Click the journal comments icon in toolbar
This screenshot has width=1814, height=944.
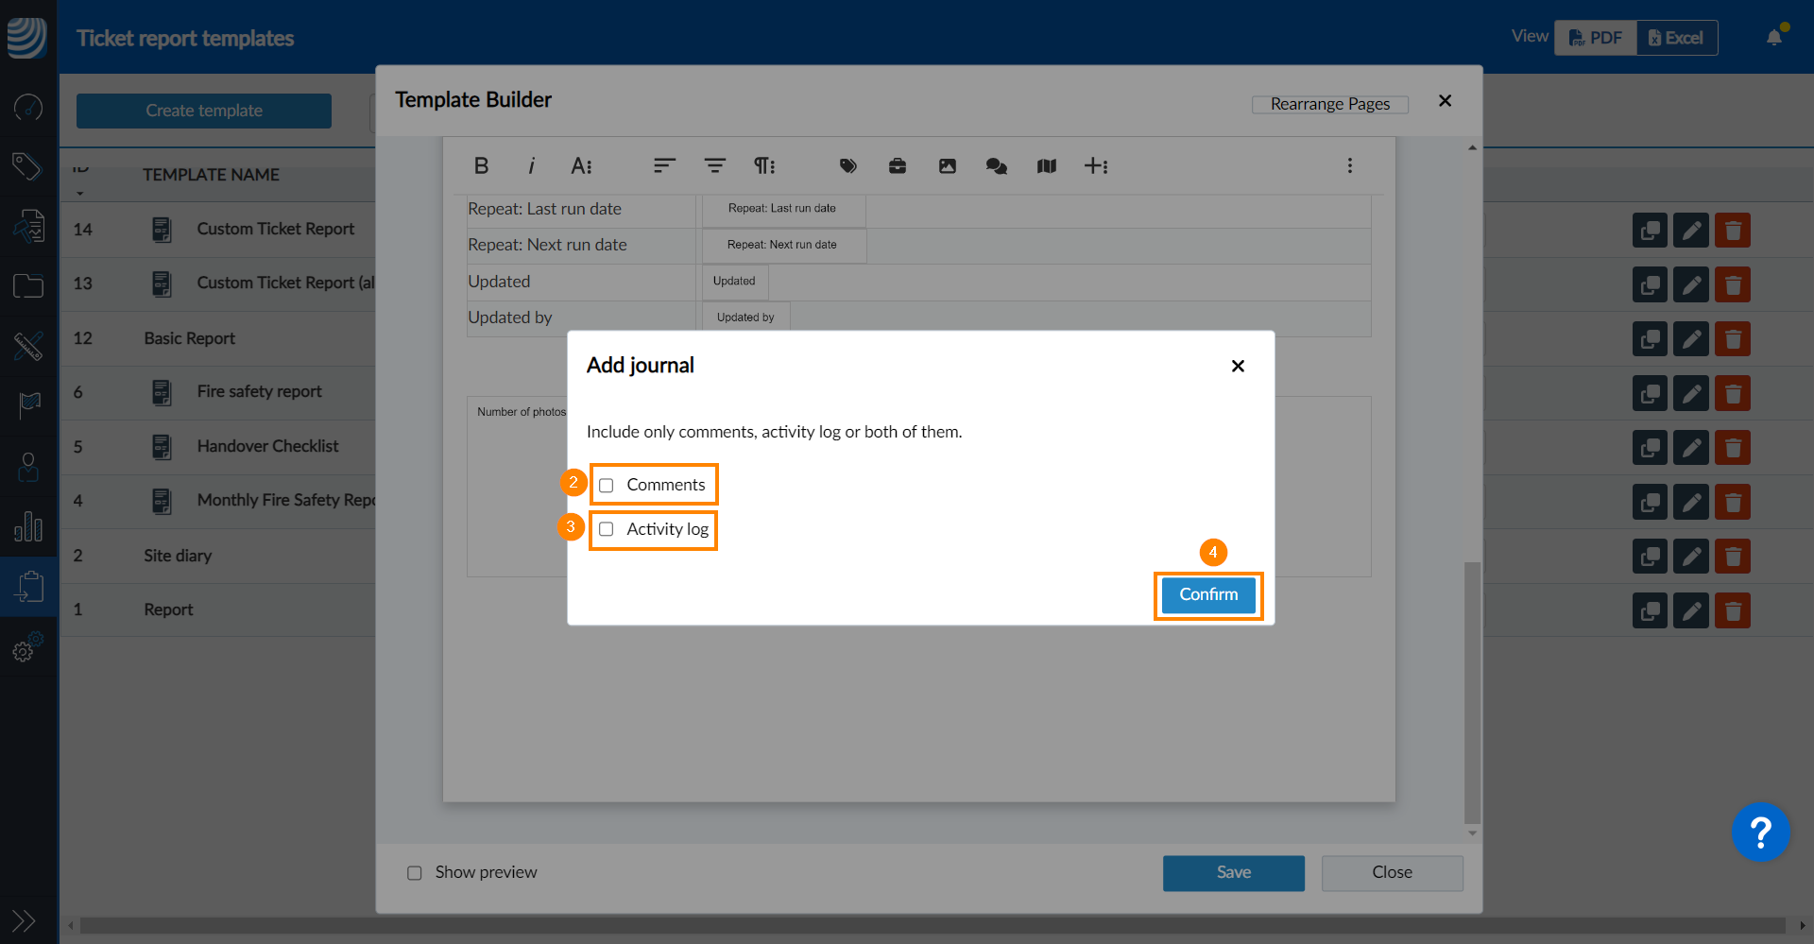click(x=997, y=166)
